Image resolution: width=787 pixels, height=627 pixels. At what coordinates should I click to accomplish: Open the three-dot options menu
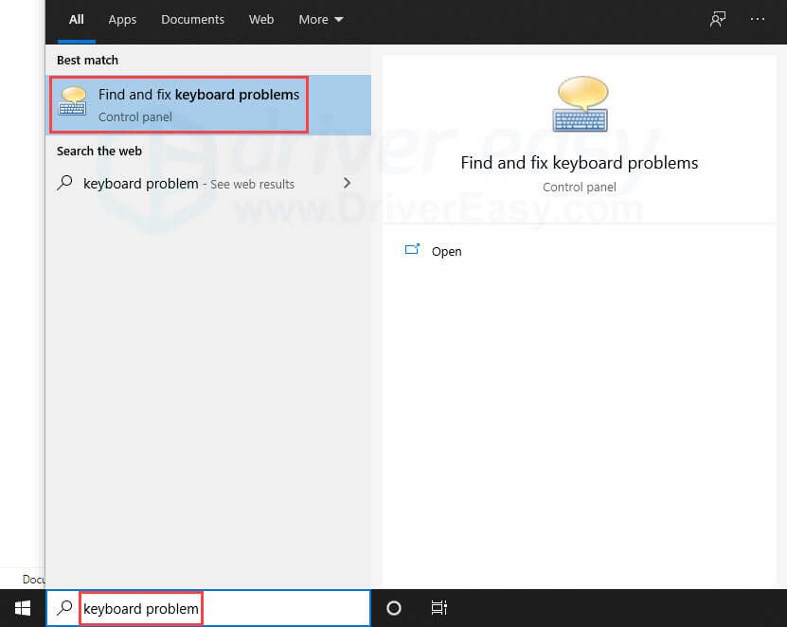(x=758, y=19)
